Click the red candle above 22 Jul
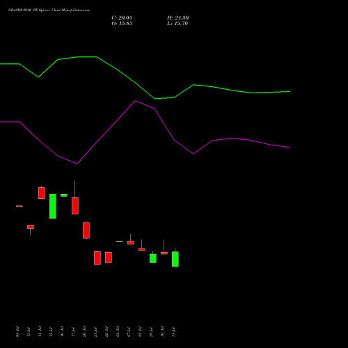This screenshot has width=348, height=348. point(109,258)
